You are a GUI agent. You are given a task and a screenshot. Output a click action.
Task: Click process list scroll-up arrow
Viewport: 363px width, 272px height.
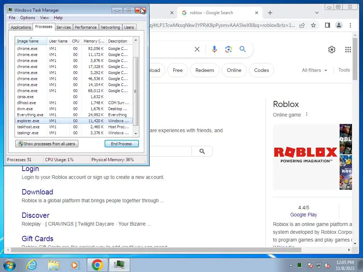pyautogui.click(x=136, y=40)
